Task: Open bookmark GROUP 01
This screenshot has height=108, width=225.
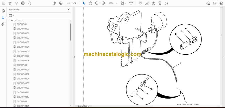Action: [22, 24]
